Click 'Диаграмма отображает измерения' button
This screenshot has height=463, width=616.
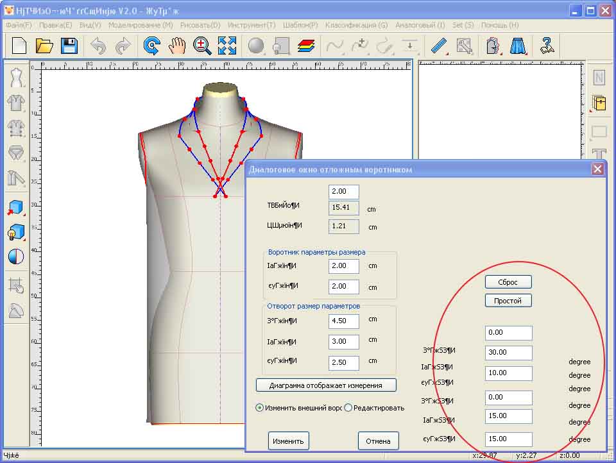pyautogui.click(x=326, y=385)
